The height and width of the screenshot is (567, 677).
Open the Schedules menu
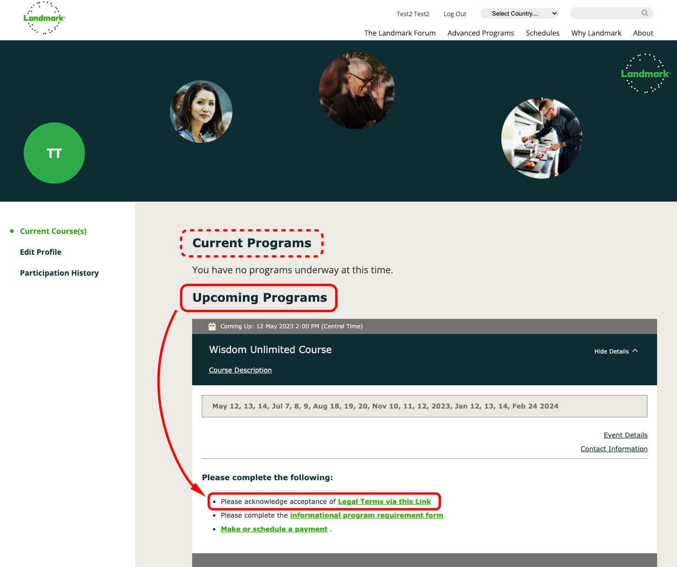(542, 33)
